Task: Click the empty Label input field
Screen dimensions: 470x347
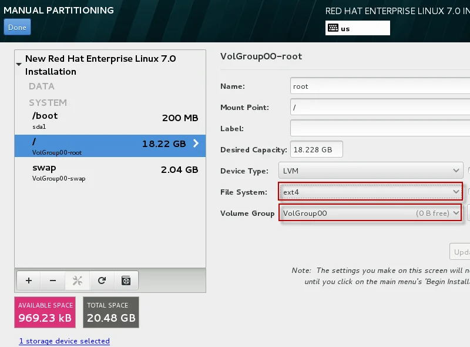Action: [x=380, y=128]
